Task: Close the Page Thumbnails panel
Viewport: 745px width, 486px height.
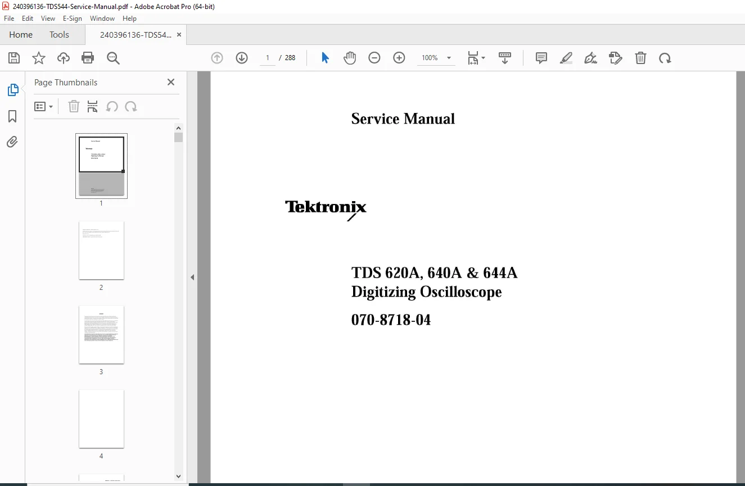Action: click(x=171, y=82)
